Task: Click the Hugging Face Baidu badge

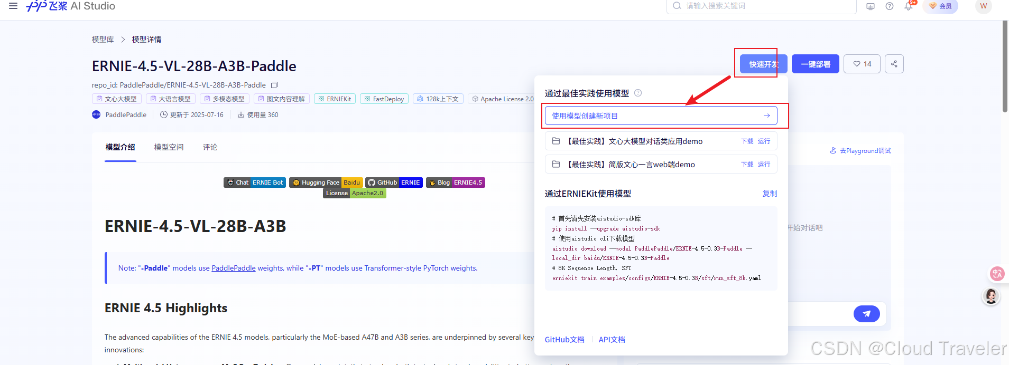Action: pyautogui.click(x=326, y=182)
